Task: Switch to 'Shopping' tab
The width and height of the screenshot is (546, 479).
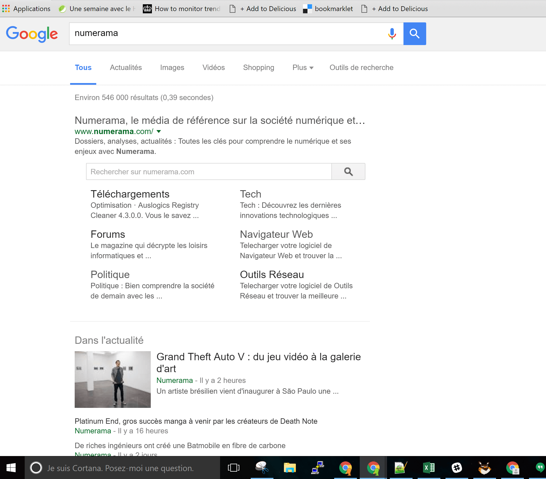Action: [x=259, y=68]
